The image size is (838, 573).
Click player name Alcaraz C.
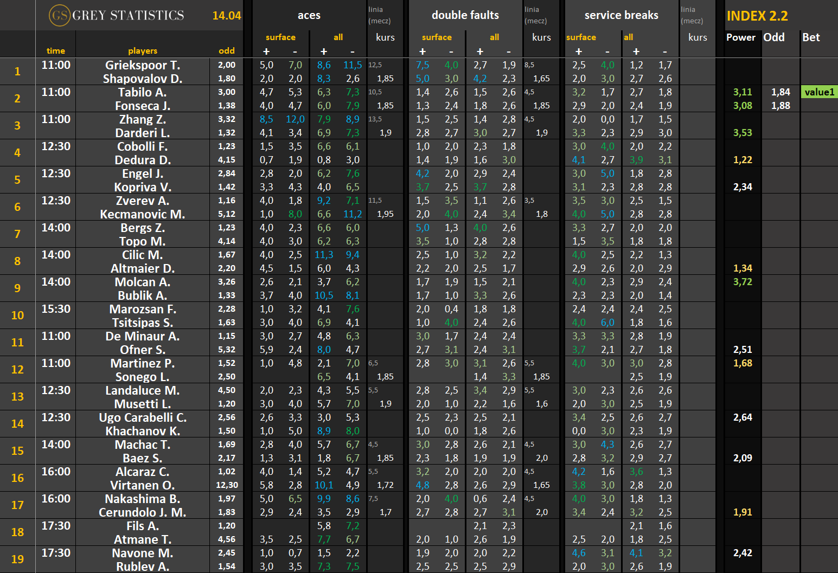(143, 472)
